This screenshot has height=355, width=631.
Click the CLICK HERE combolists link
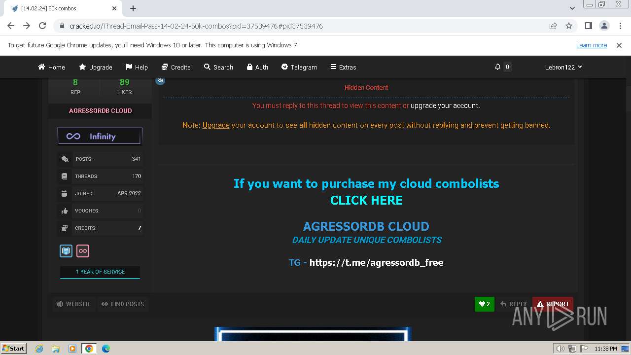coord(366,200)
